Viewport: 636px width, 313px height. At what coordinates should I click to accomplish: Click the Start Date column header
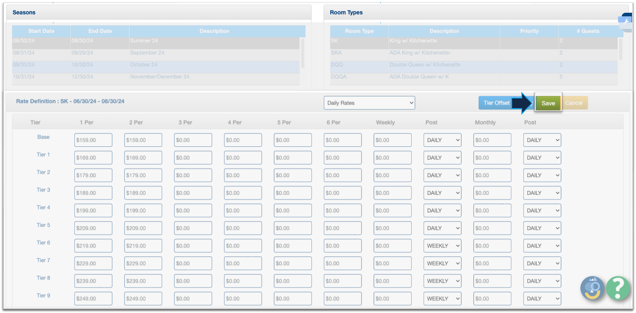[x=41, y=31]
